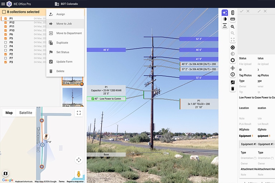
Task: Select the align-lines annotation tool
Action: pos(225,26)
